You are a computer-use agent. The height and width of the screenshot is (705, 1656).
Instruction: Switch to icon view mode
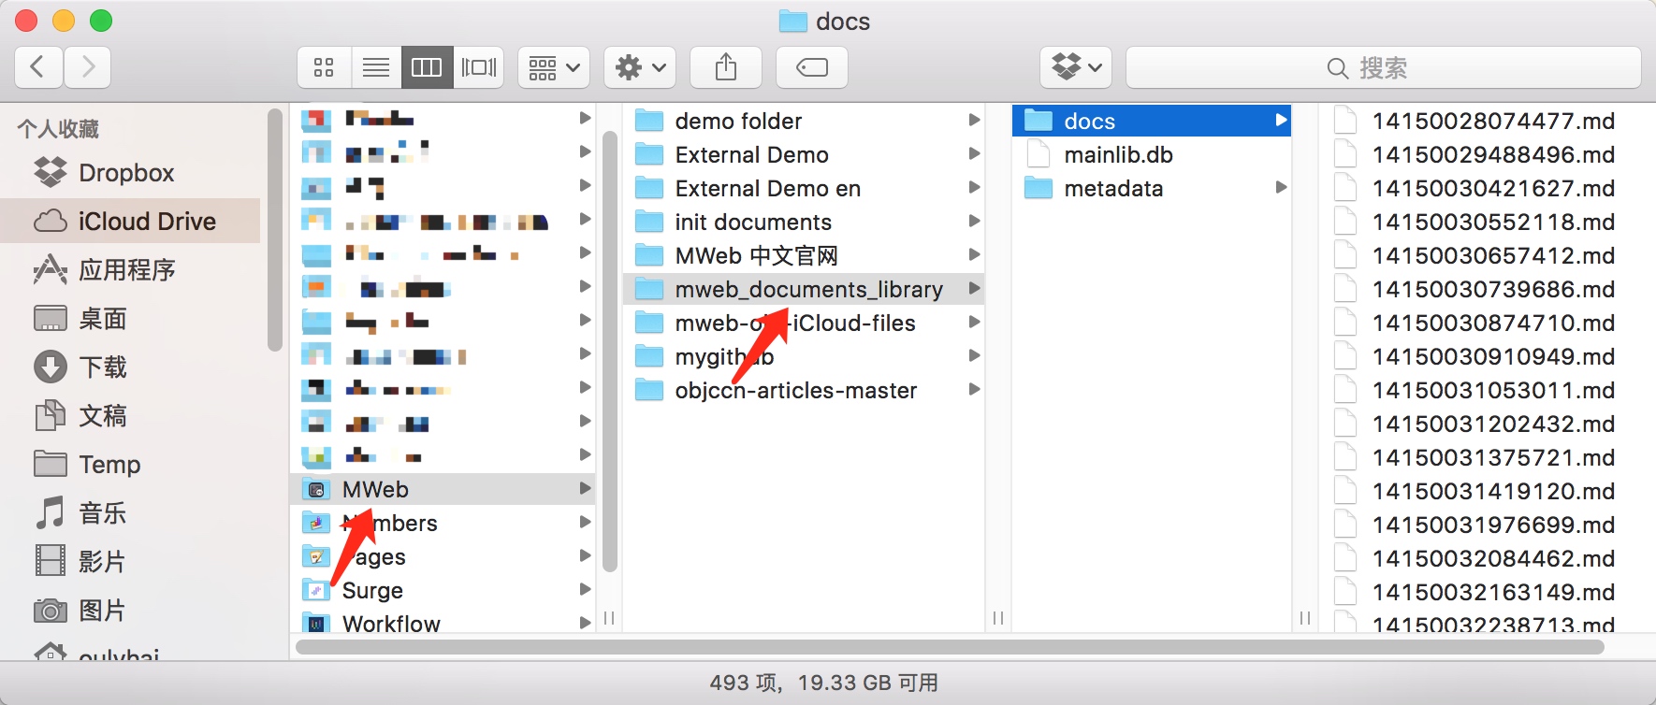click(324, 67)
